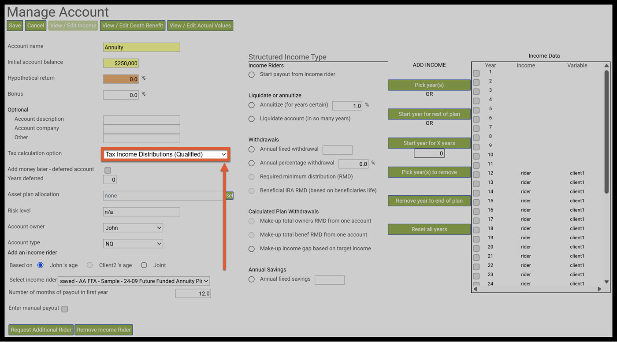Image resolution: width=617 pixels, height=342 pixels.
Task: Check the Year 1 income checkbox
Action: [x=476, y=73]
